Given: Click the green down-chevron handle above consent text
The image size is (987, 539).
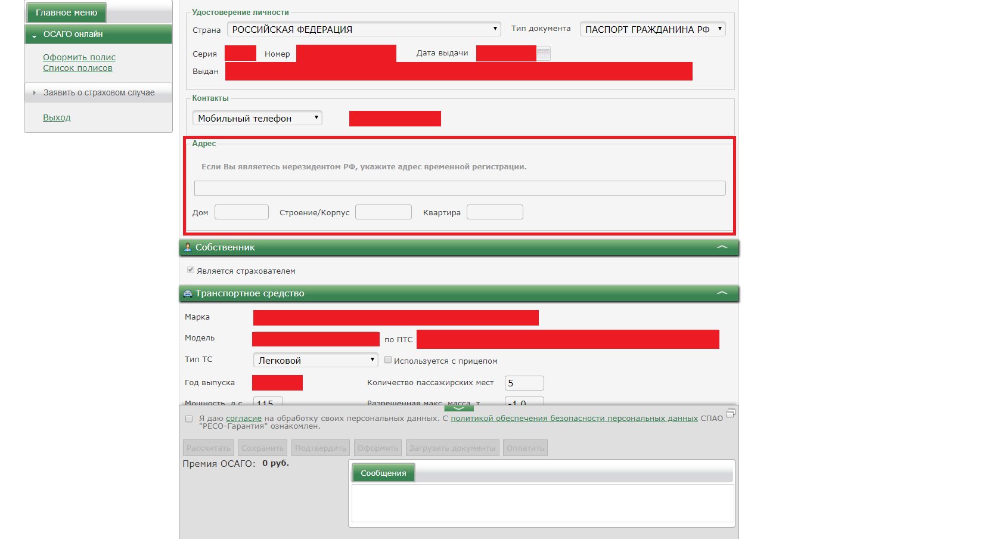Looking at the screenshot, I should tap(459, 408).
